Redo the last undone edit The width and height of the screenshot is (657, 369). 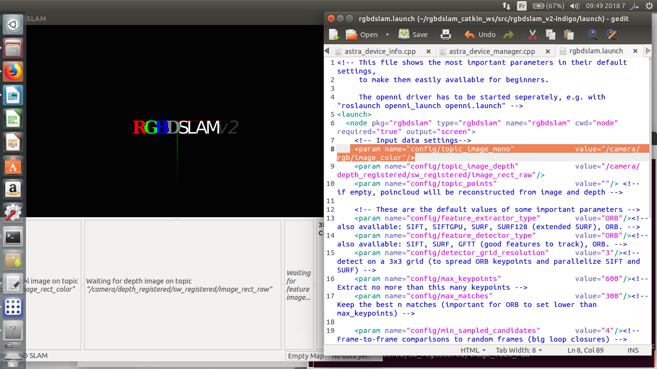[509, 34]
